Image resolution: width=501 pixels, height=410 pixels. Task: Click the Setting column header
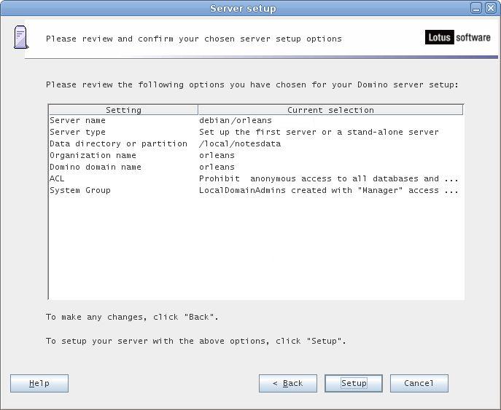click(x=123, y=110)
